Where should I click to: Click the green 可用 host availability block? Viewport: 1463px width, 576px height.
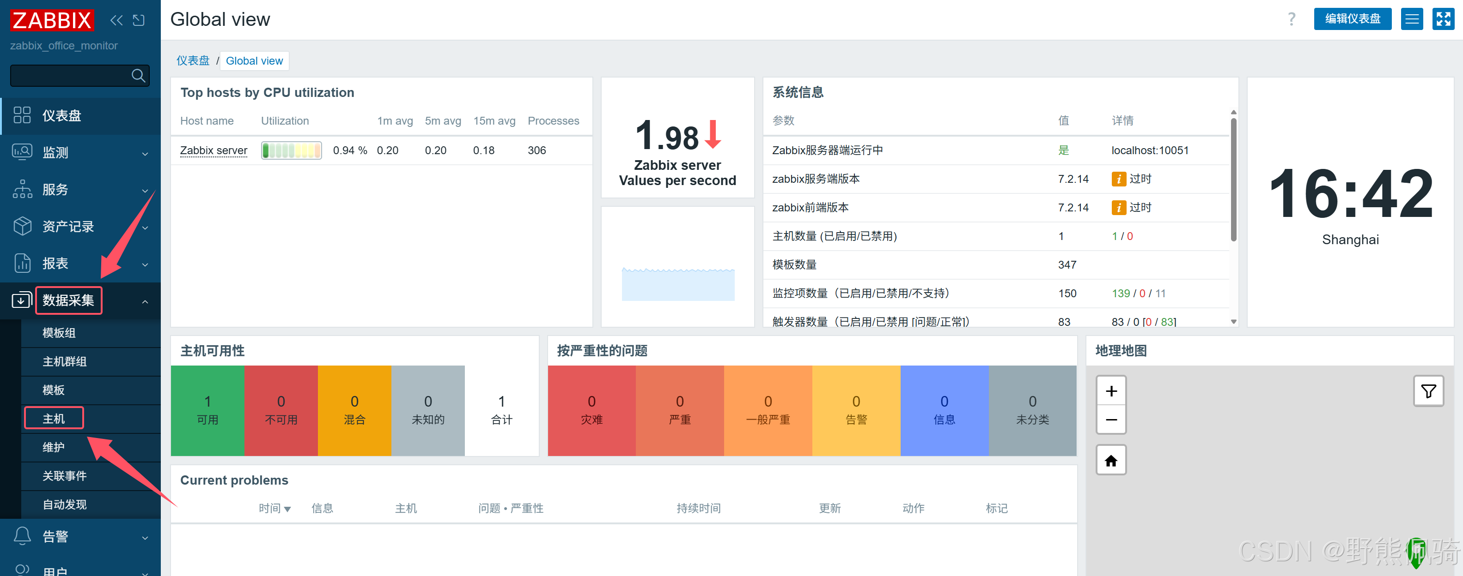[207, 410]
